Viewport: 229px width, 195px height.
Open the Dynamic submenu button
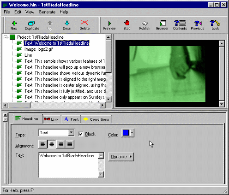click(121, 157)
